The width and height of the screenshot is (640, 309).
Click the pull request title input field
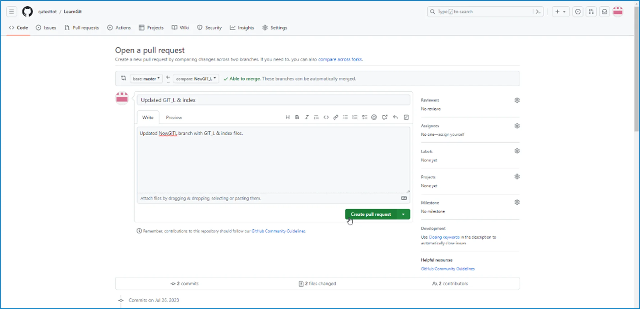[x=273, y=100]
